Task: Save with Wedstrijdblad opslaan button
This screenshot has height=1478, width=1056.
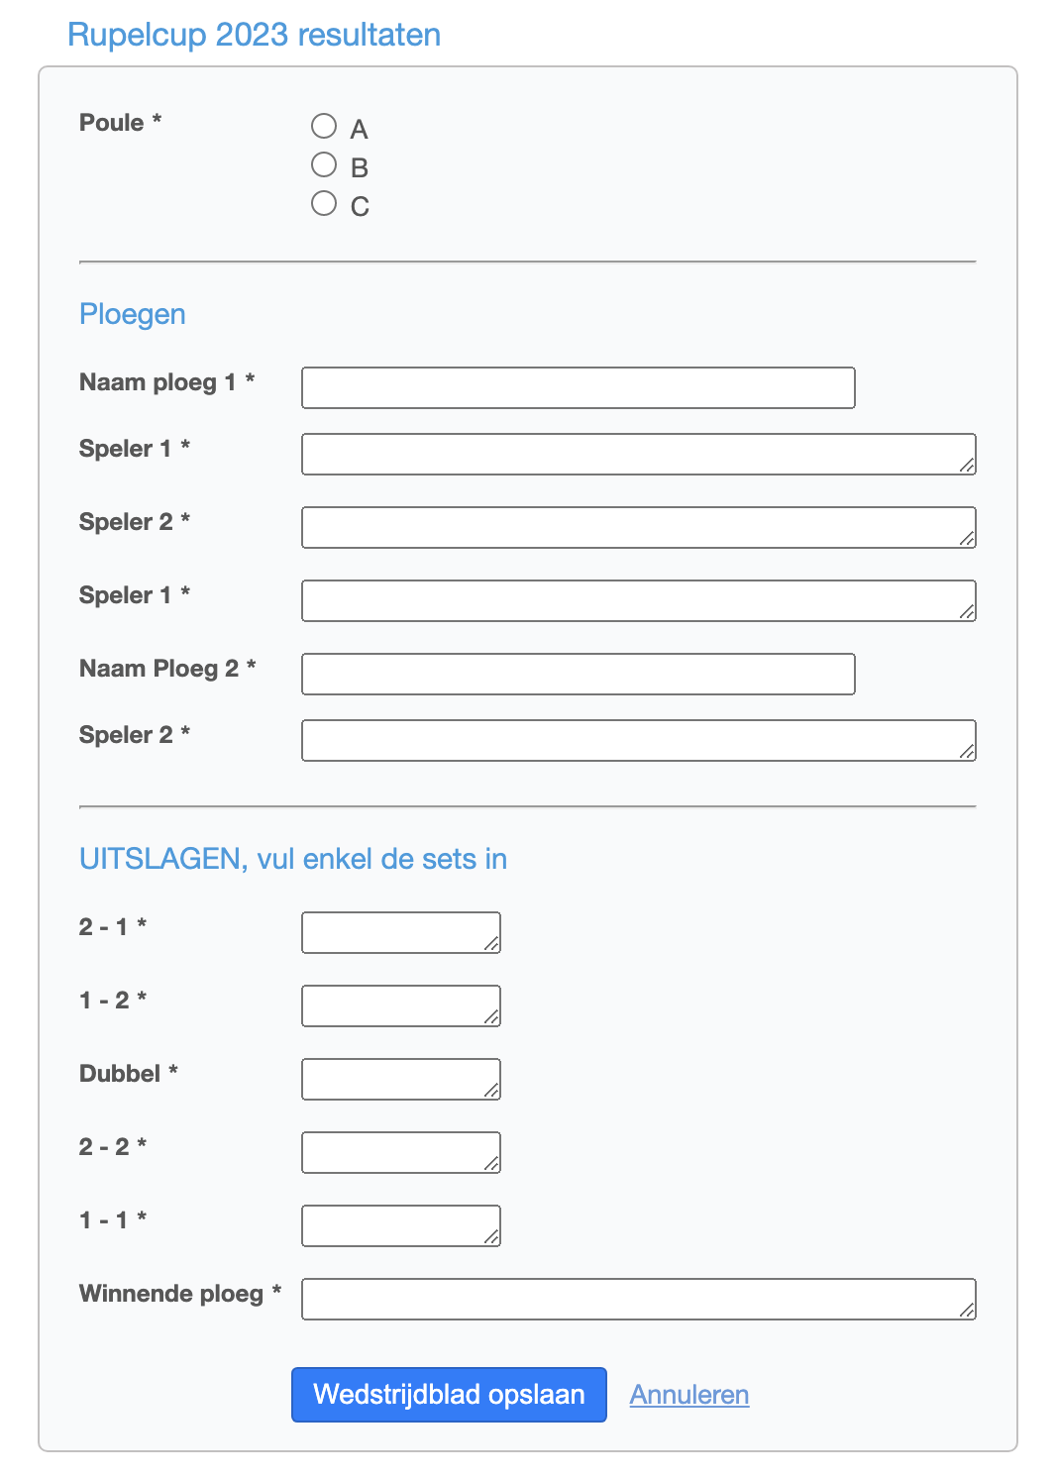Action: coord(449,1395)
